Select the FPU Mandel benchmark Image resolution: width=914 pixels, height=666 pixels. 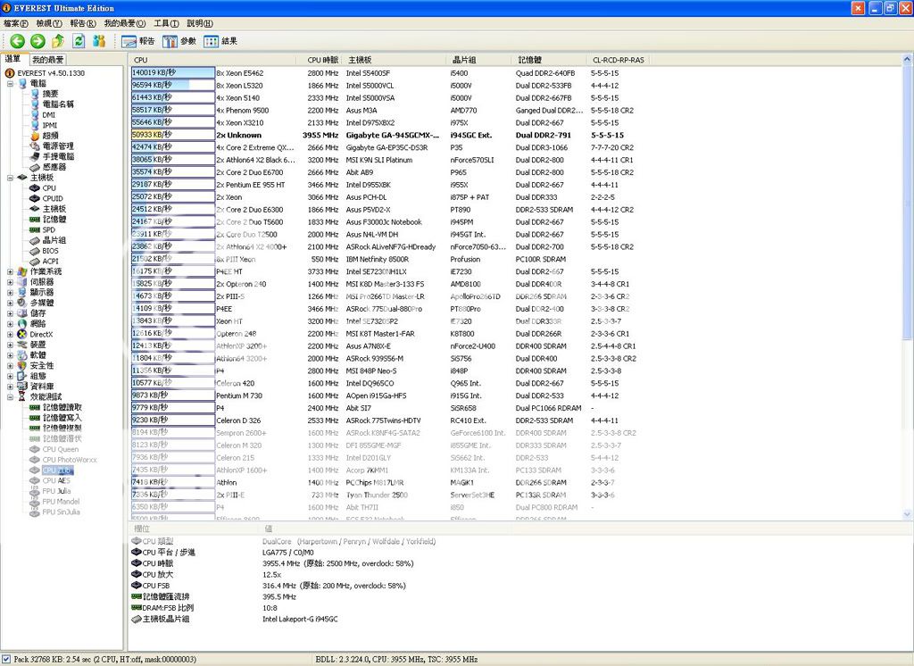pyautogui.click(x=61, y=502)
